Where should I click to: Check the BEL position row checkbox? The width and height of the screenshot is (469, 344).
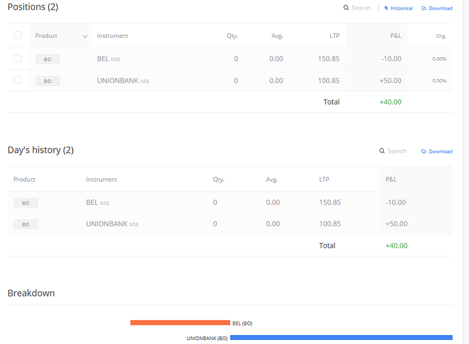[18, 58]
